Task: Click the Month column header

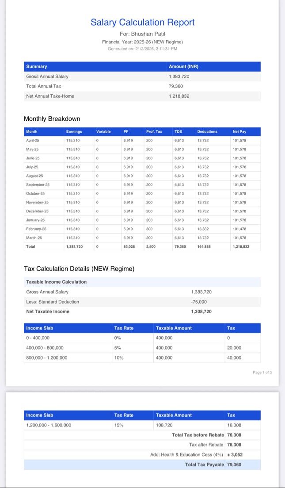Action: tap(32, 132)
